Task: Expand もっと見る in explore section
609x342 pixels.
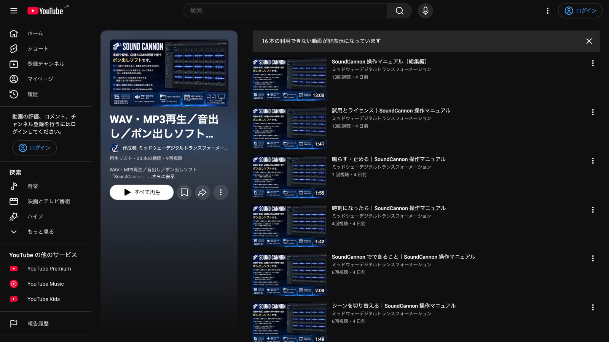Action: tap(46, 232)
